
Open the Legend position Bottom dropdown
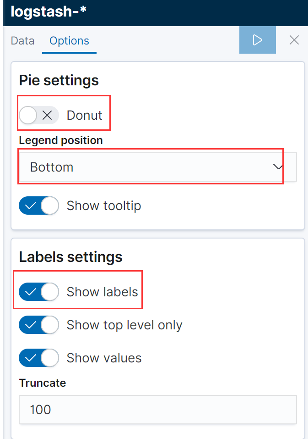(x=158, y=167)
